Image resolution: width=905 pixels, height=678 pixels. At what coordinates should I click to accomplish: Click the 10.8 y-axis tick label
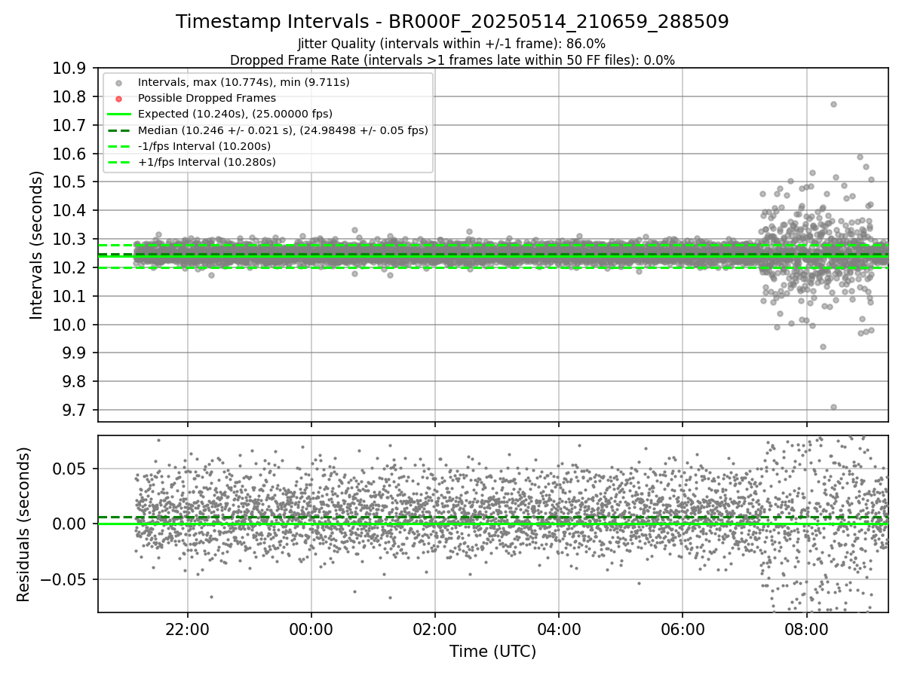[69, 97]
